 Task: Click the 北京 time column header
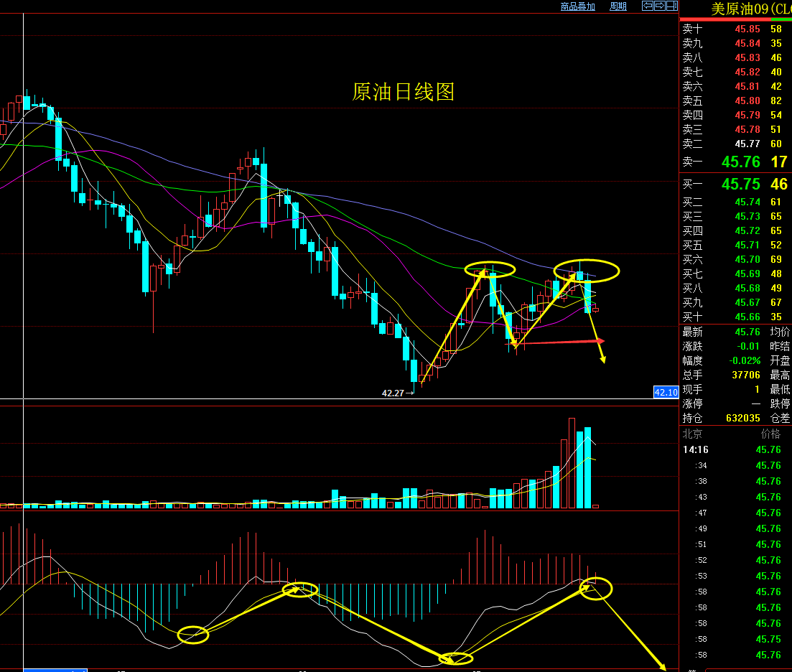coord(693,434)
